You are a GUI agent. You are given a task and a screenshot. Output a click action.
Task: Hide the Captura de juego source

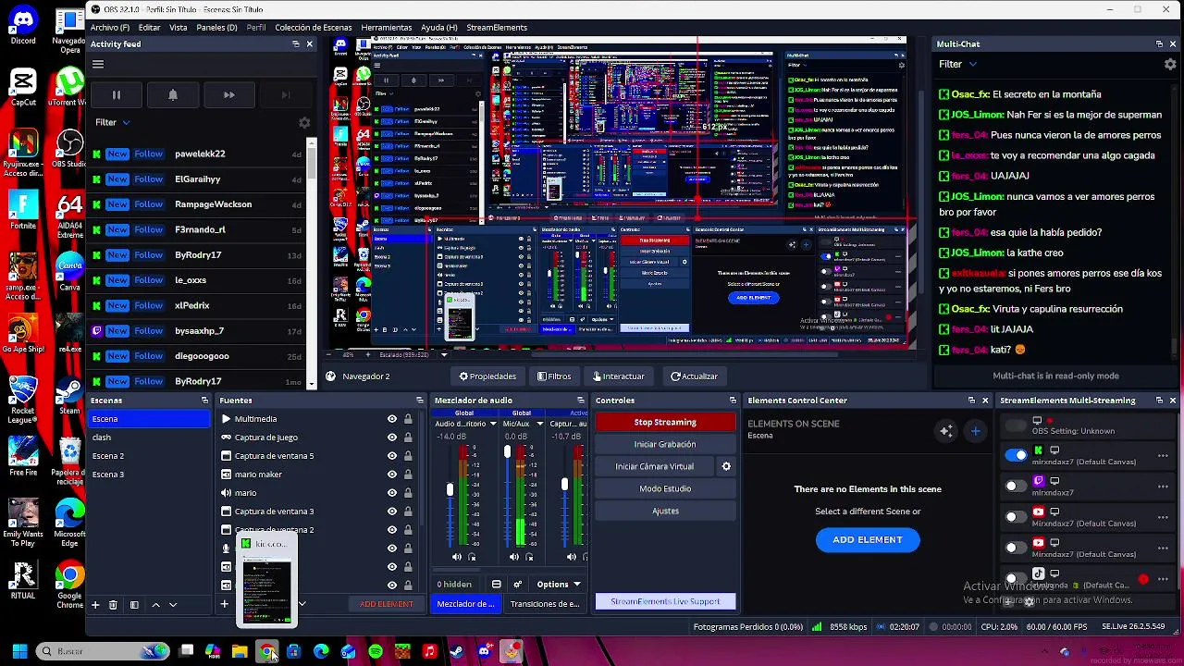pyautogui.click(x=392, y=438)
